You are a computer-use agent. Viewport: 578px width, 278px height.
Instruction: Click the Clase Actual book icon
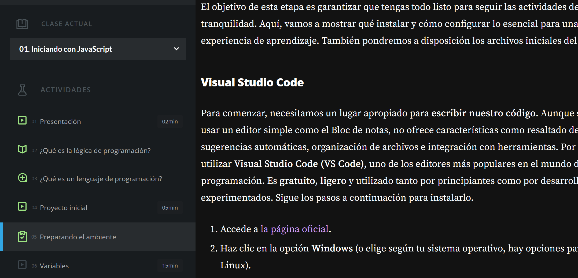pyautogui.click(x=22, y=24)
